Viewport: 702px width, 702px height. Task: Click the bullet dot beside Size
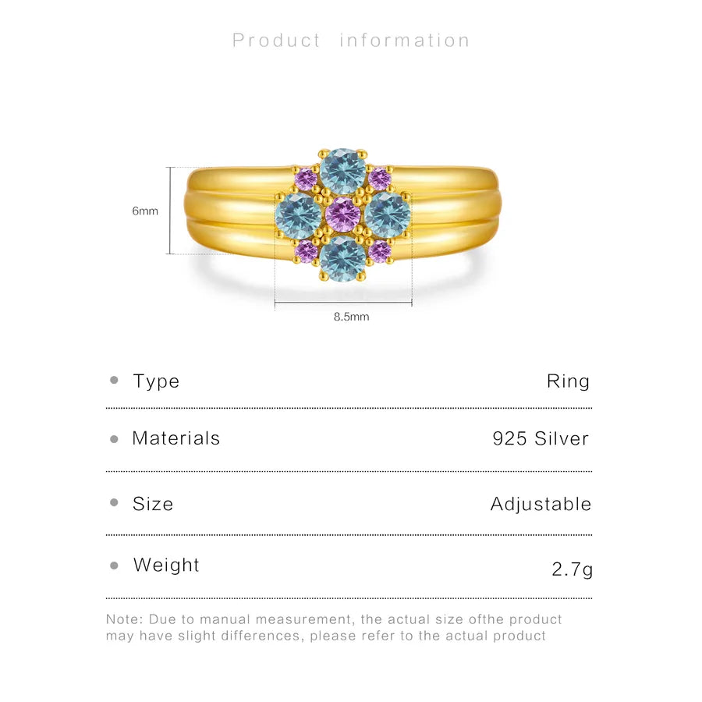click(x=115, y=504)
